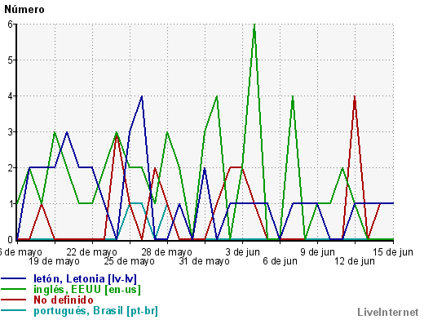Click the blue peak at value 4
424x320 pixels.
click(x=142, y=96)
